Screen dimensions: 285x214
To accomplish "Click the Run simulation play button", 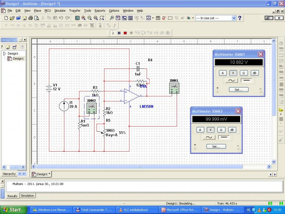I will pos(113,33).
